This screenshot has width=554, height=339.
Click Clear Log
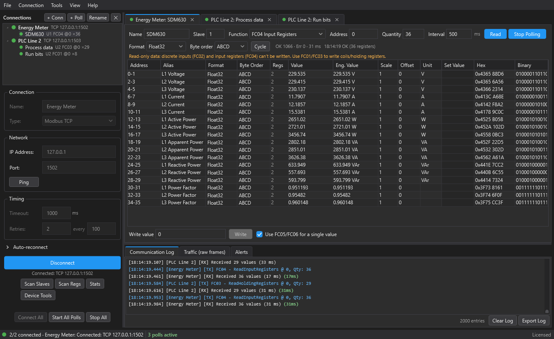503,321
